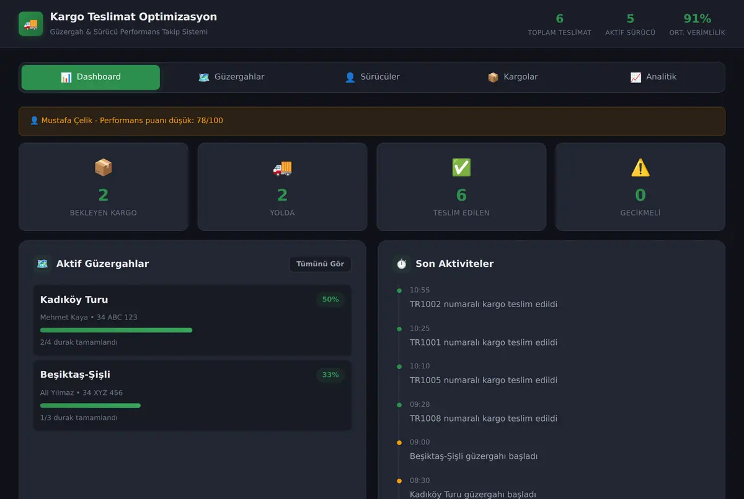Click the 10:10 timeline dot
This screenshot has width=744, height=499.
tap(399, 367)
